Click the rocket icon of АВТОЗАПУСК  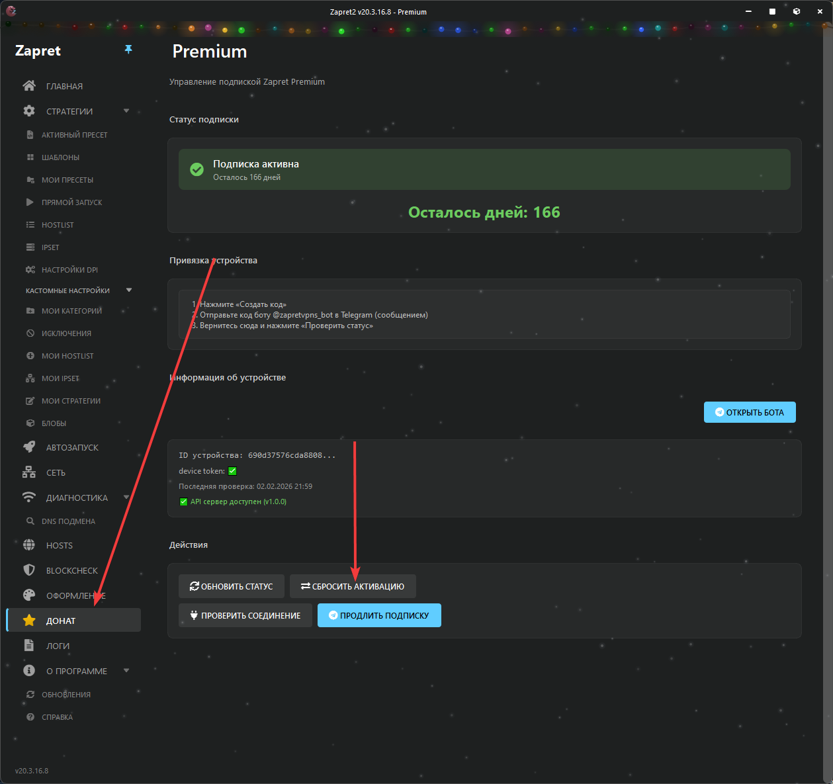pos(29,447)
